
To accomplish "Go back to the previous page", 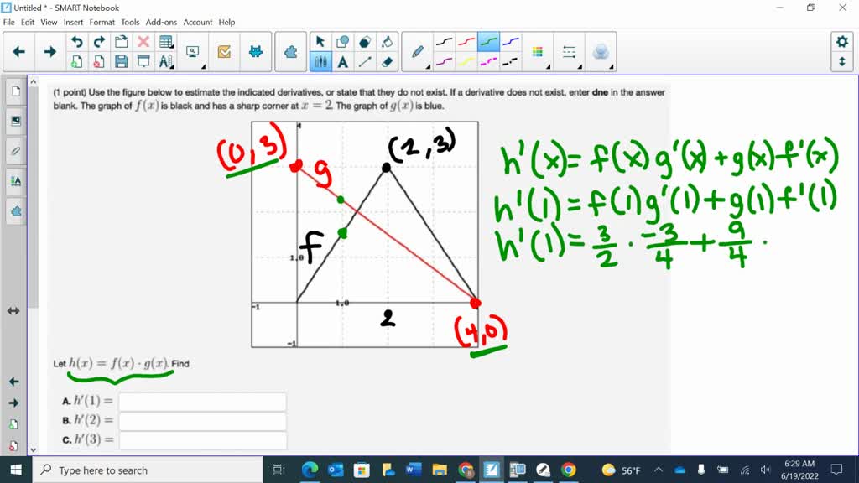I will (x=17, y=50).
